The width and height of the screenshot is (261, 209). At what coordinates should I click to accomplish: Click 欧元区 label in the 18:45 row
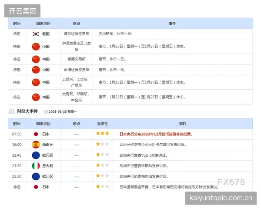click(47, 155)
